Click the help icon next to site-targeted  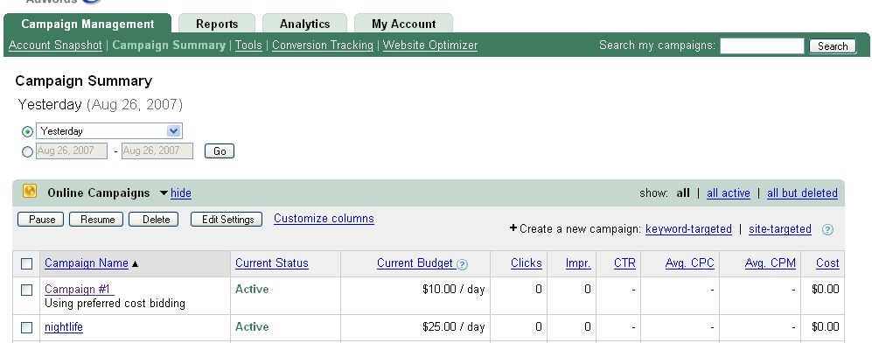827,229
